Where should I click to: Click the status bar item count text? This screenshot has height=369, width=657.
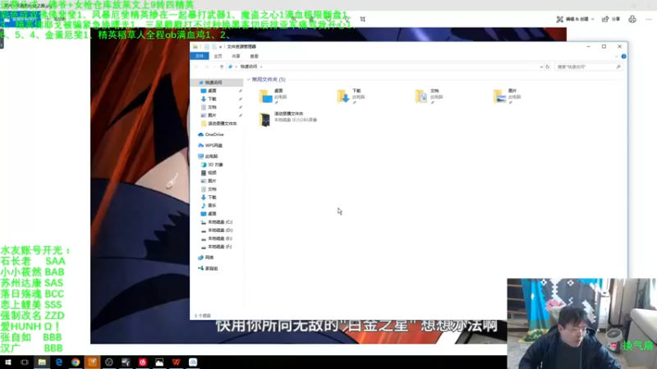(203, 316)
